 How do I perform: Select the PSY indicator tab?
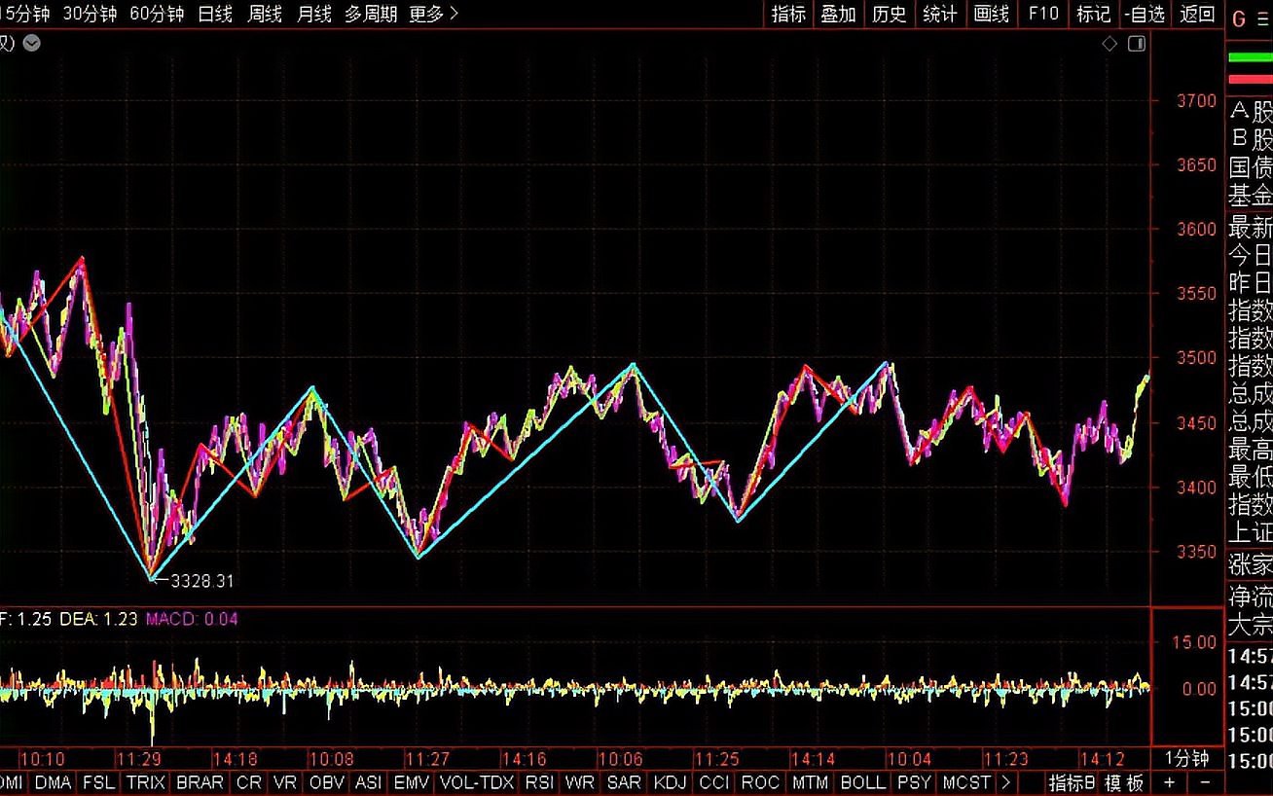tap(914, 782)
